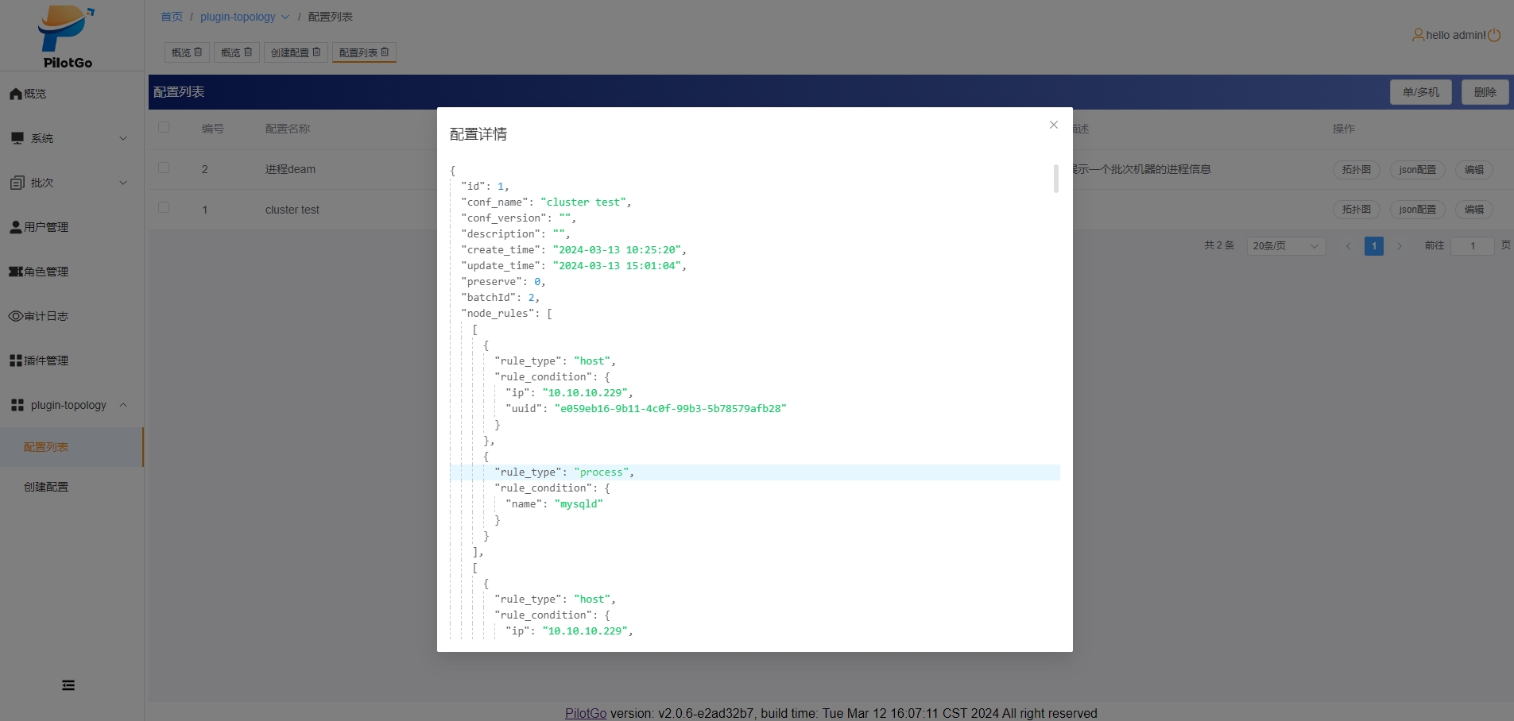
Task: Click the trash icon on 配置列表 tab
Action: coord(385,52)
